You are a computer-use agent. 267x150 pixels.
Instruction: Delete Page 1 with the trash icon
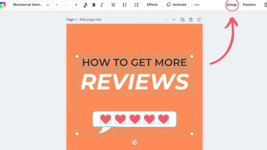[191, 19]
